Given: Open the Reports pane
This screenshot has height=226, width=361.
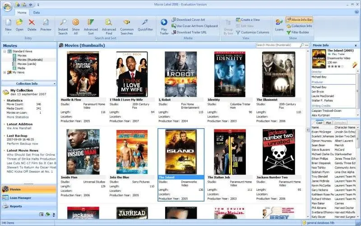Looking at the screenshot, I should (28, 207).
